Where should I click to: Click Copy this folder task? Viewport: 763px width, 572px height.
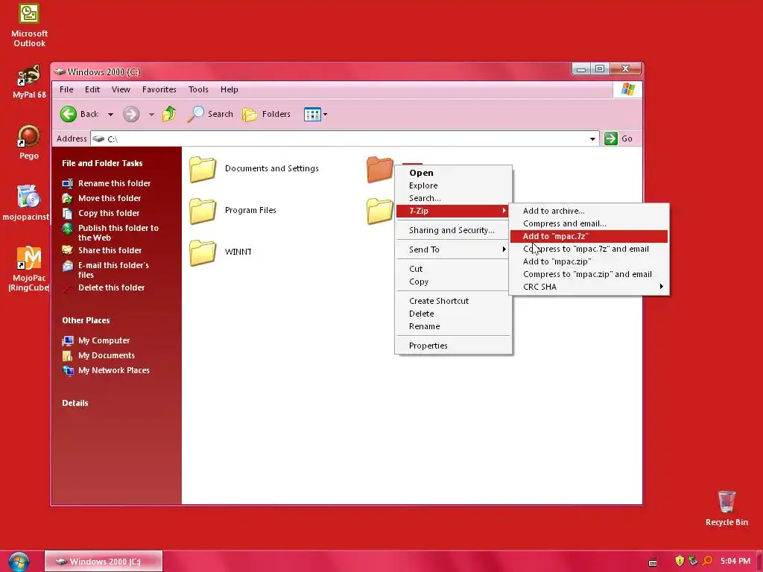109,213
